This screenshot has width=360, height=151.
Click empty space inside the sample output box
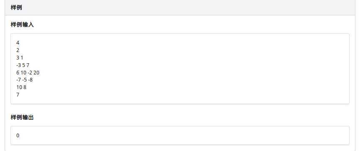[x=184, y=136]
